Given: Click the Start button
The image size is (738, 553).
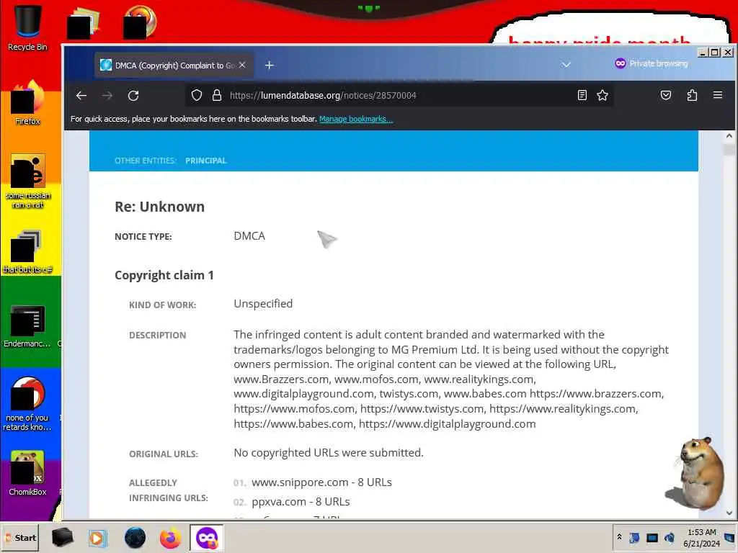Looking at the screenshot, I should (x=21, y=537).
